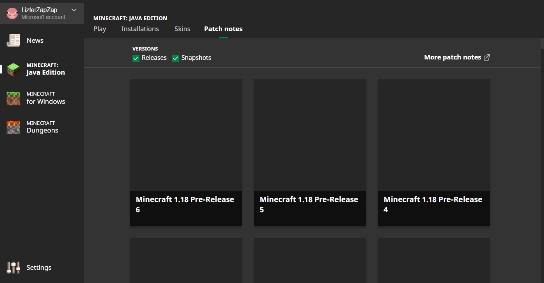
Task: Open the News newspaper icon
Action: 13,40
